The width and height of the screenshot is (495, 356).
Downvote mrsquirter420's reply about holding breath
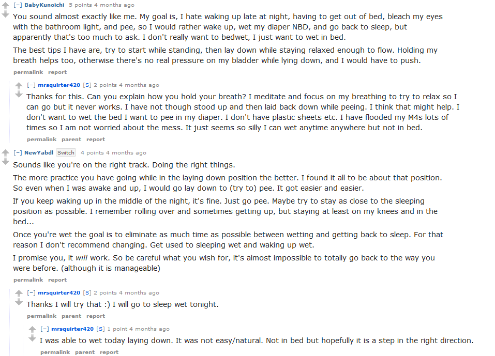pyautogui.click(x=19, y=94)
